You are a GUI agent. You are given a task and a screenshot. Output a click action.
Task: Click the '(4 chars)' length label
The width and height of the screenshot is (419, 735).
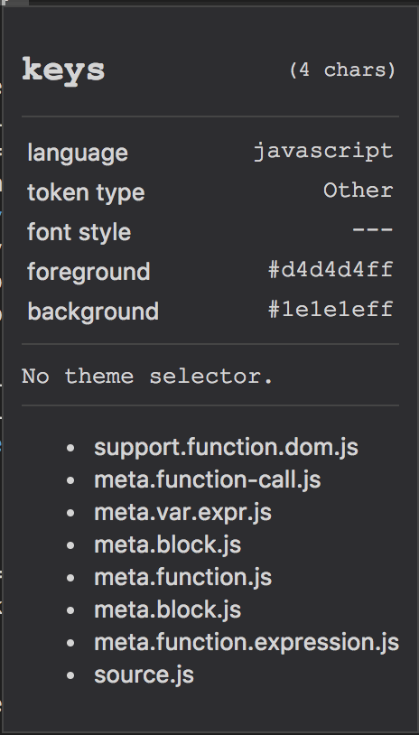[x=342, y=70]
